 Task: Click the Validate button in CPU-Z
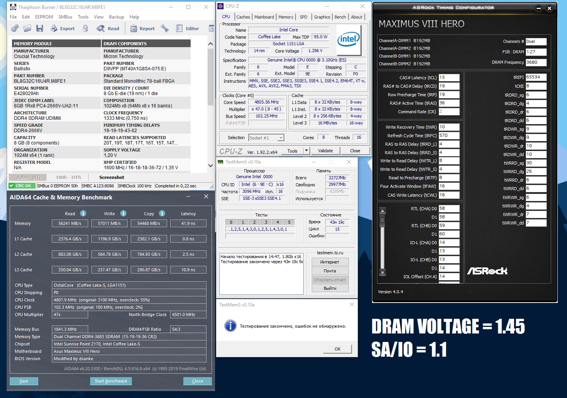tap(325, 151)
